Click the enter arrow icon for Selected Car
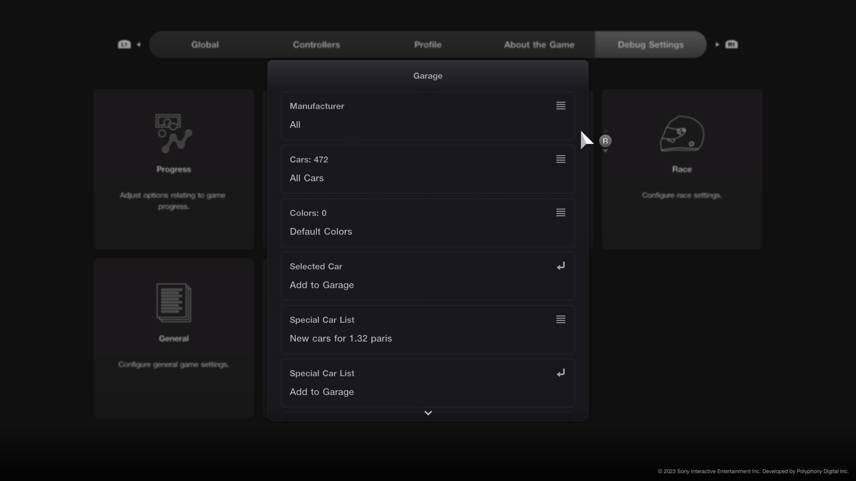 point(560,266)
